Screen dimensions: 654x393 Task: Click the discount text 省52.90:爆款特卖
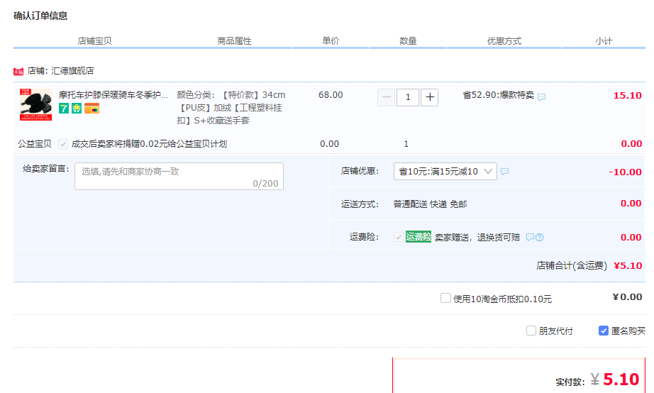click(499, 95)
